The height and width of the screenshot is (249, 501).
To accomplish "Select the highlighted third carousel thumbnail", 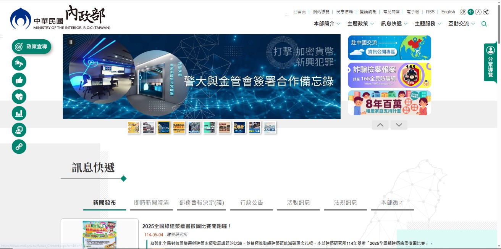I will click(x=164, y=127).
